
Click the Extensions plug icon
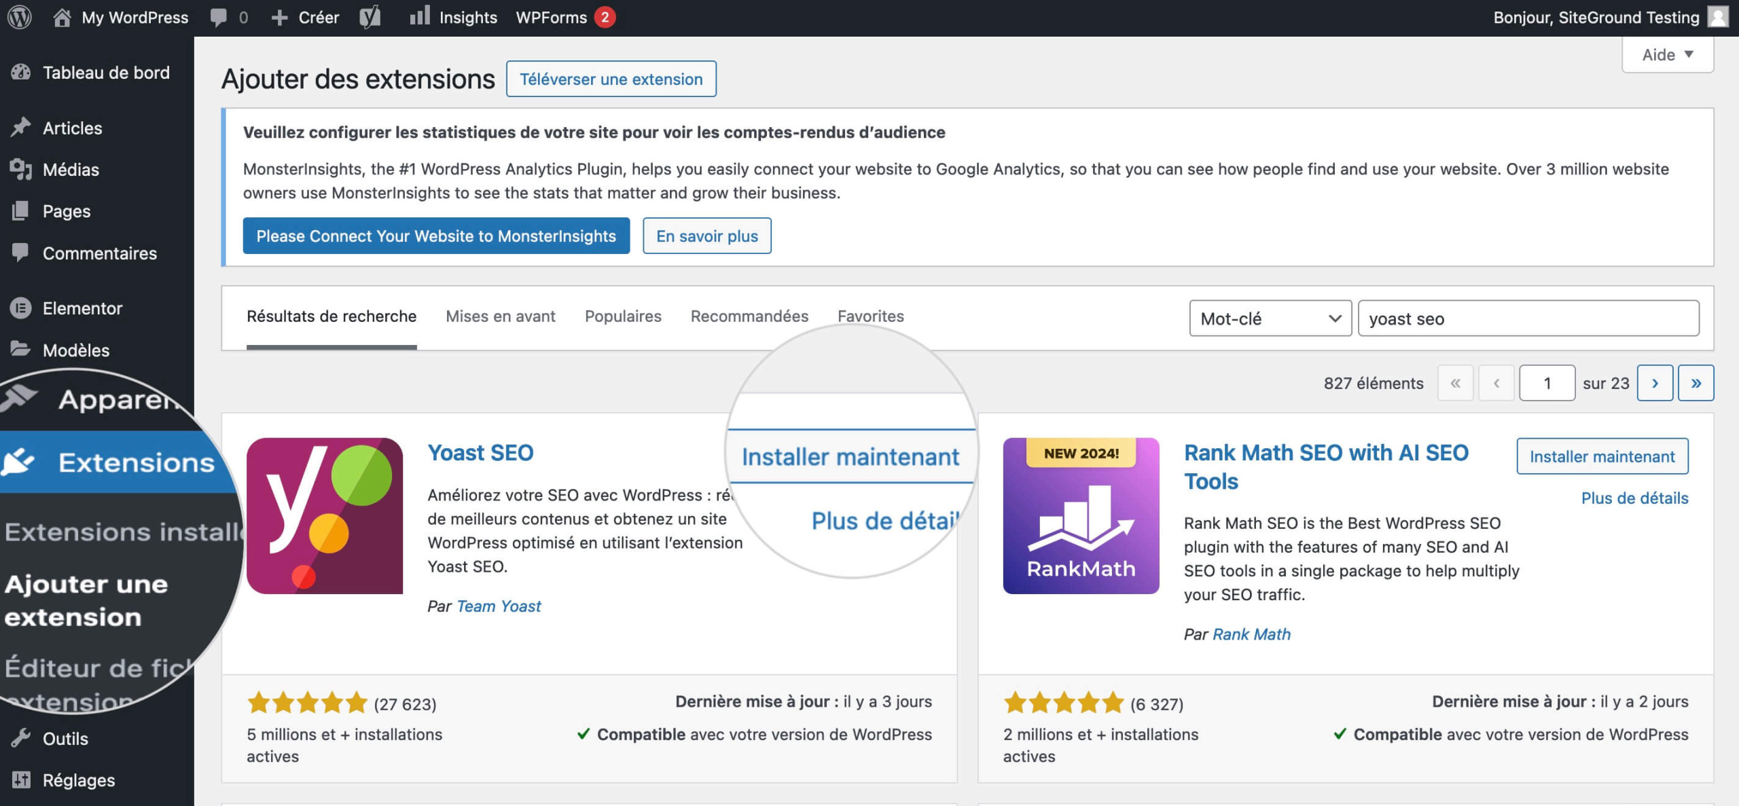(x=18, y=462)
